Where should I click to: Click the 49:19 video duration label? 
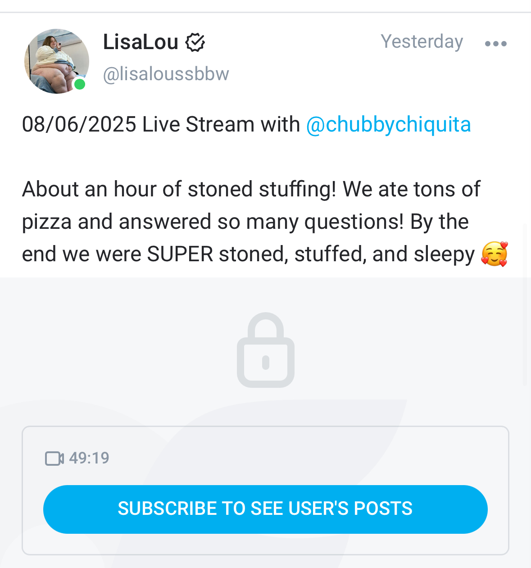point(89,458)
